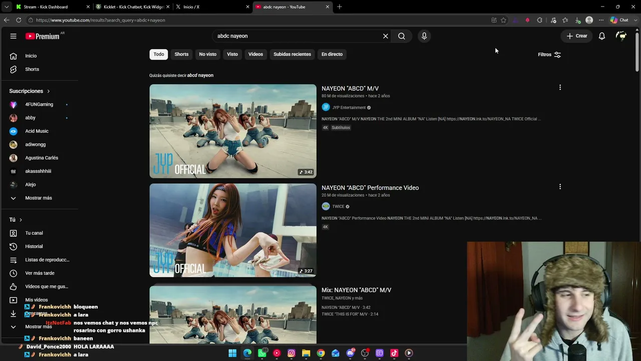Open the Agustina Carlés subscription

[39, 158]
